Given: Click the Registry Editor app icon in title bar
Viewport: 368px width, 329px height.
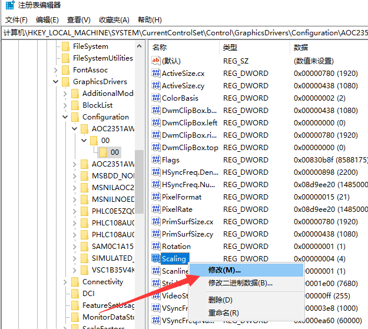Looking at the screenshot, I should 8,6.
